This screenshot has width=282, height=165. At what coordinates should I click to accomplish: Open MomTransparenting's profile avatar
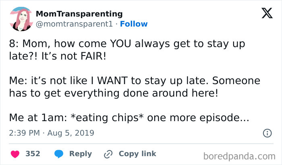tap(22, 19)
